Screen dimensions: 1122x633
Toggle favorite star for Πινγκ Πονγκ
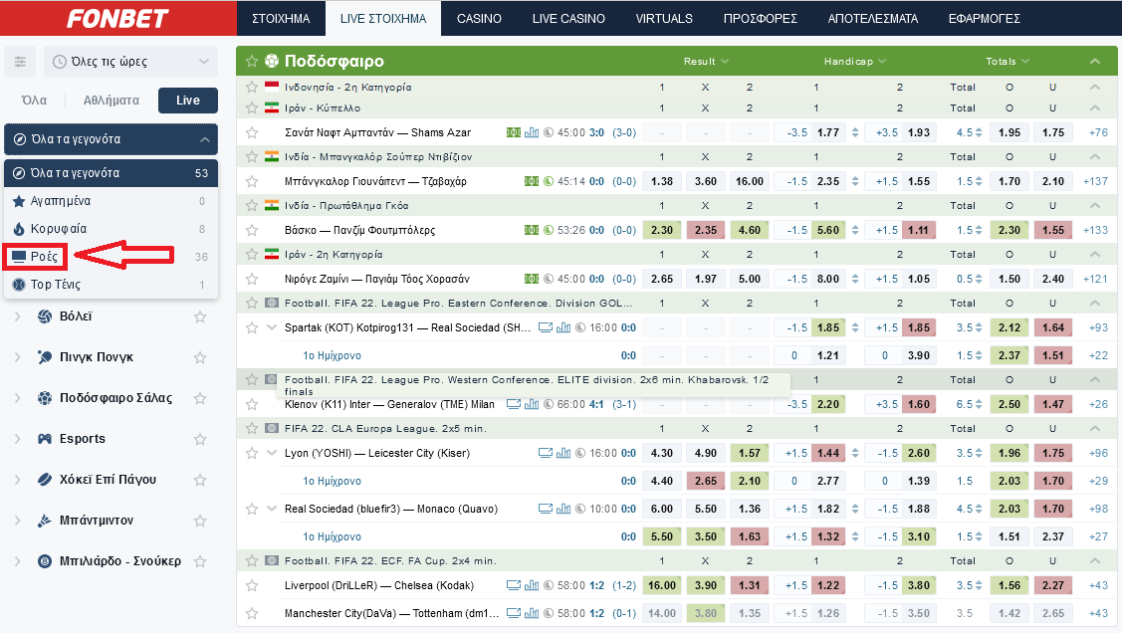tap(200, 357)
